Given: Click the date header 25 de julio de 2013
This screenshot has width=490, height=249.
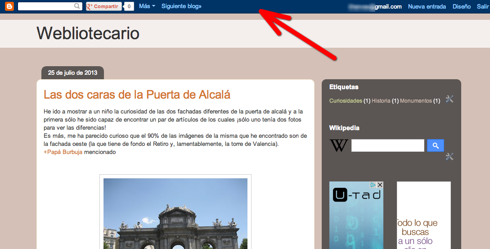Looking at the screenshot, I should (72, 73).
